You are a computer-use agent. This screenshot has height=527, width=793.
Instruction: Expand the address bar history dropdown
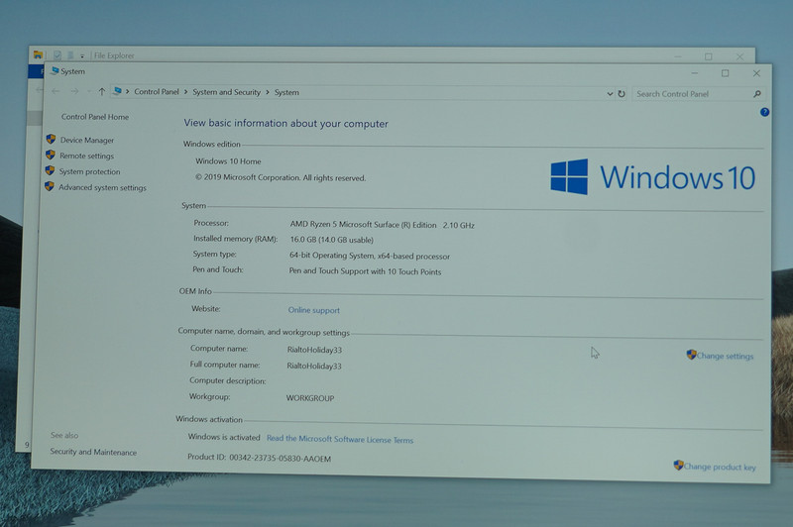[x=610, y=93]
